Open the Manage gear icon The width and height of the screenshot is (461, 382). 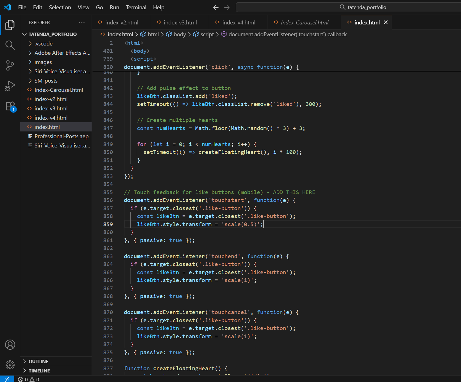click(10, 365)
